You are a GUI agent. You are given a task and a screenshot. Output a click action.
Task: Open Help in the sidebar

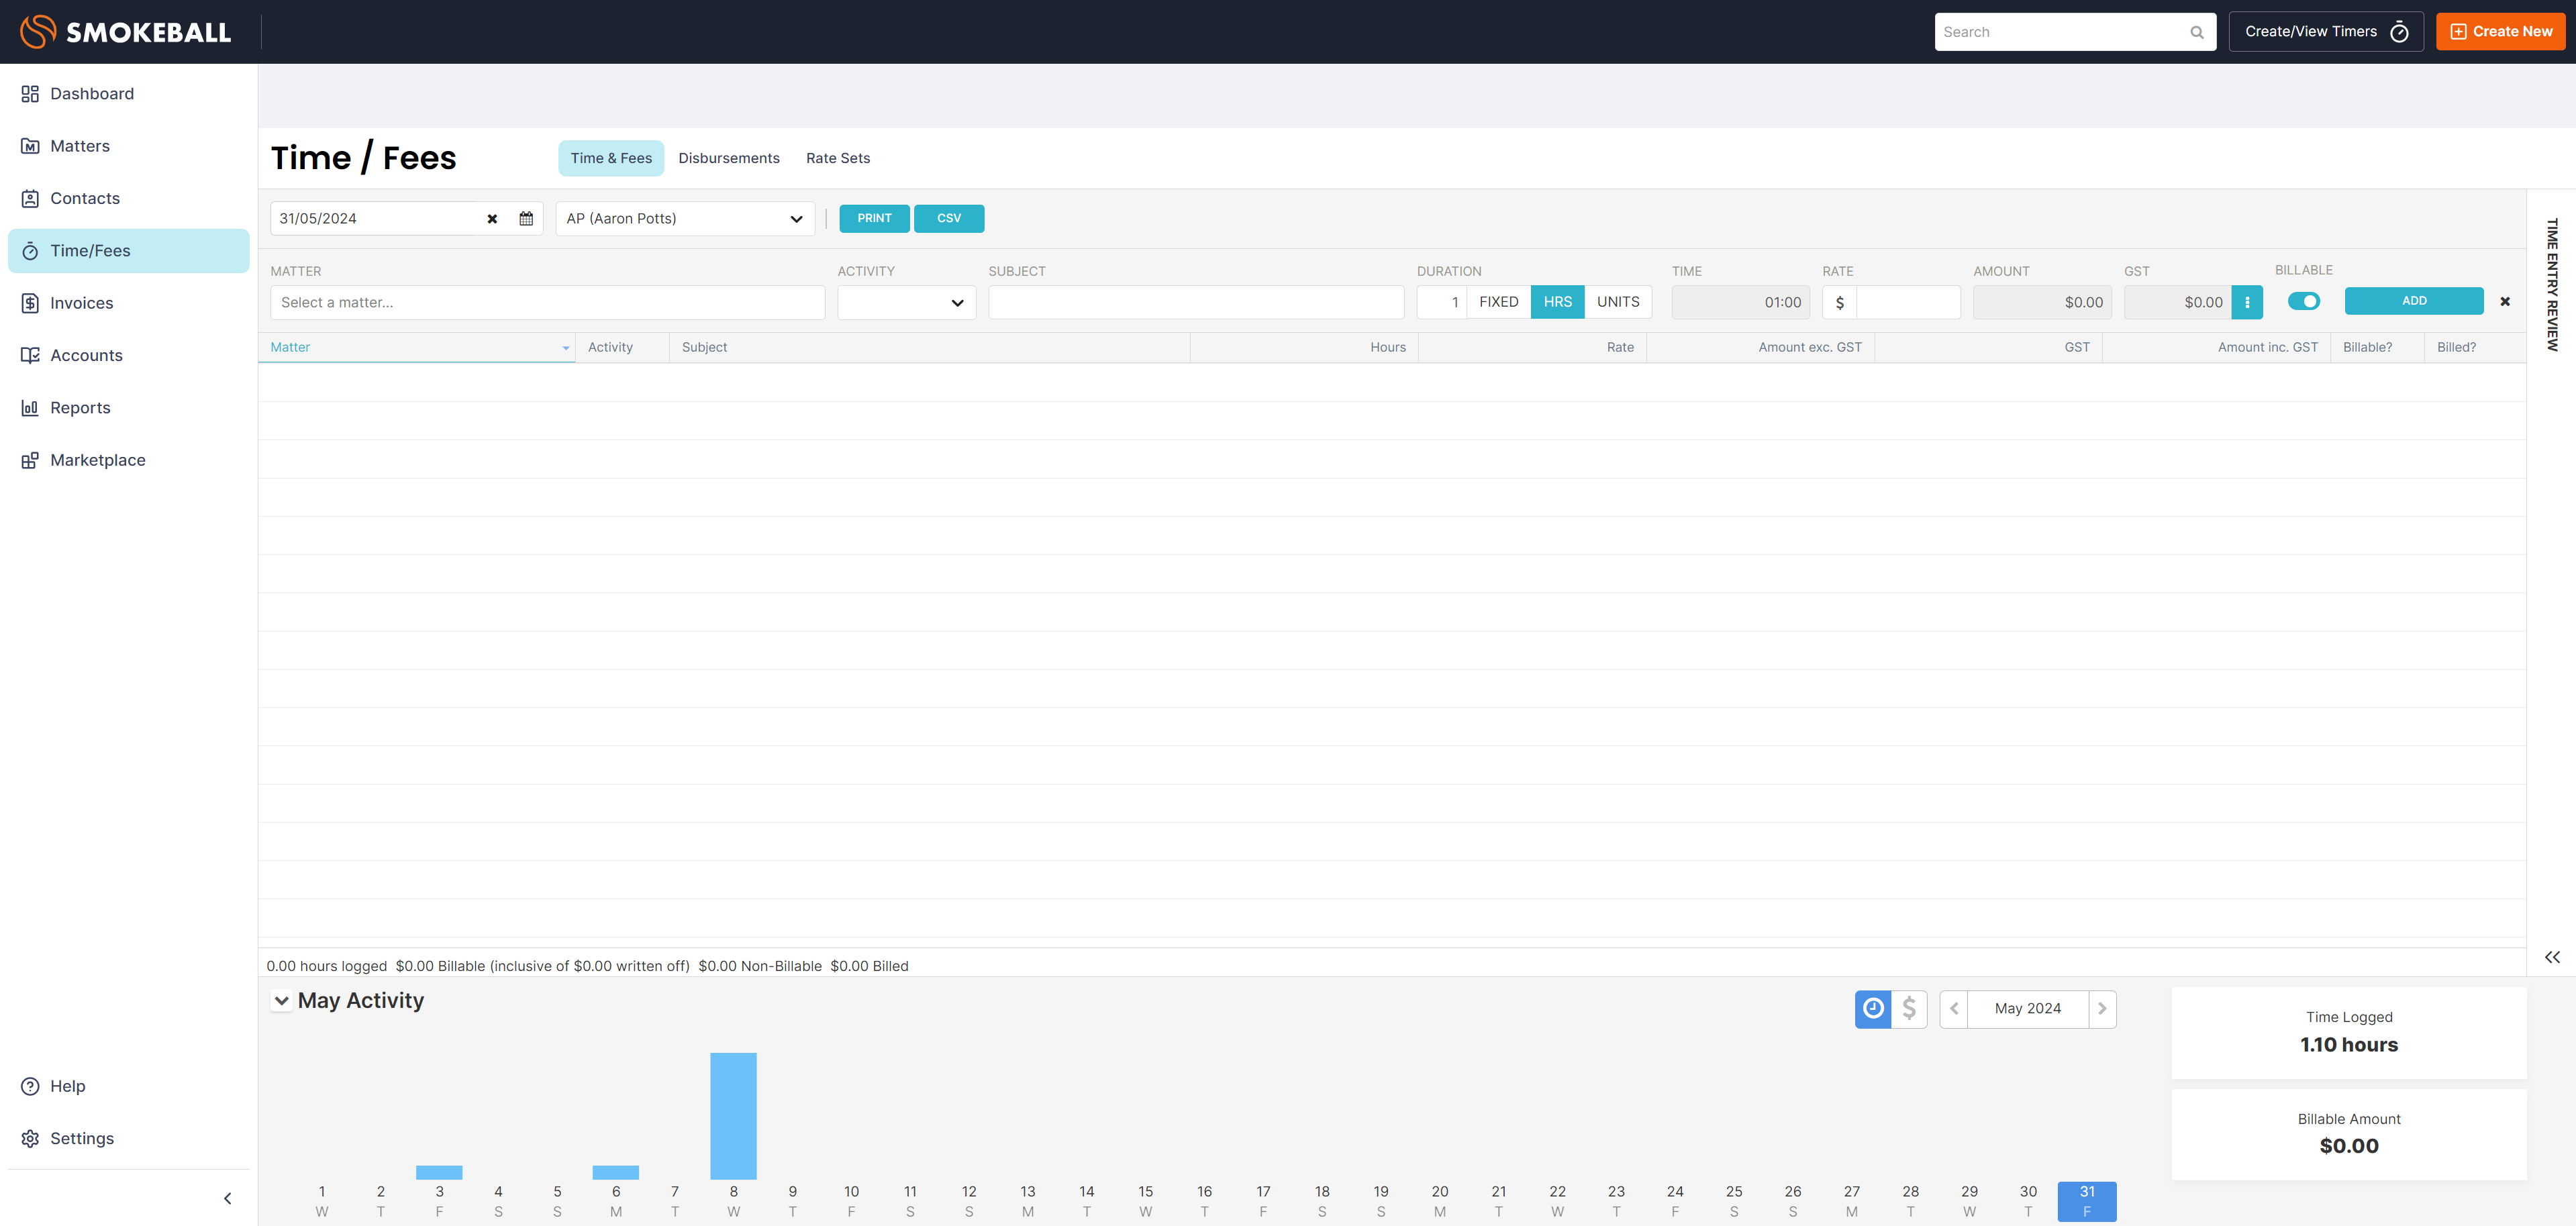pyautogui.click(x=128, y=1086)
